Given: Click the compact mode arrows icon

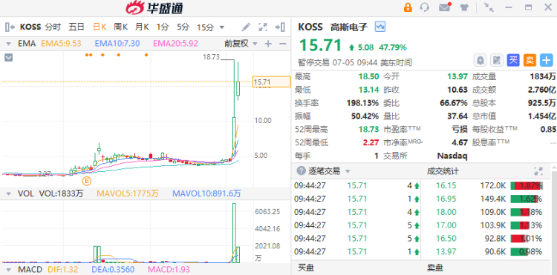Looking at the screenshot, I should click(489, 7).
